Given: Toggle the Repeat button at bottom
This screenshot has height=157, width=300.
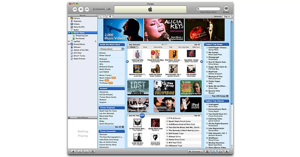Looking at the screenshot, I should click(86, 151).
